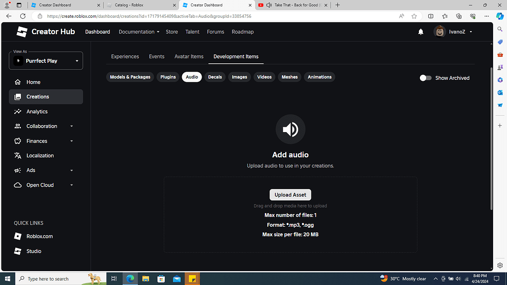507x285 pixels.
Task: Open File Explorer from taskbar
Action: point(146,279)
